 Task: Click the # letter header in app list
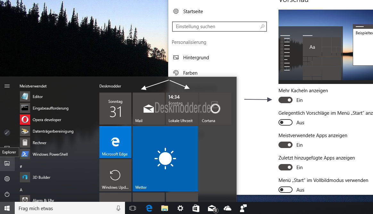click(21, 167)
